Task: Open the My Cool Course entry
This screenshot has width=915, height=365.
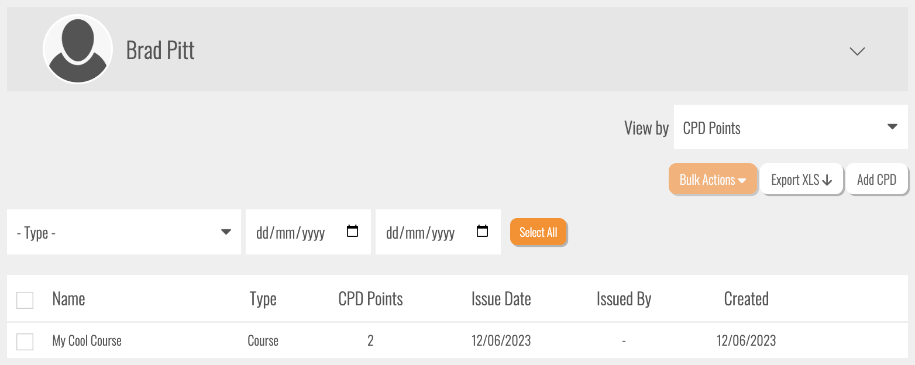Action: [x=87, y=341]
